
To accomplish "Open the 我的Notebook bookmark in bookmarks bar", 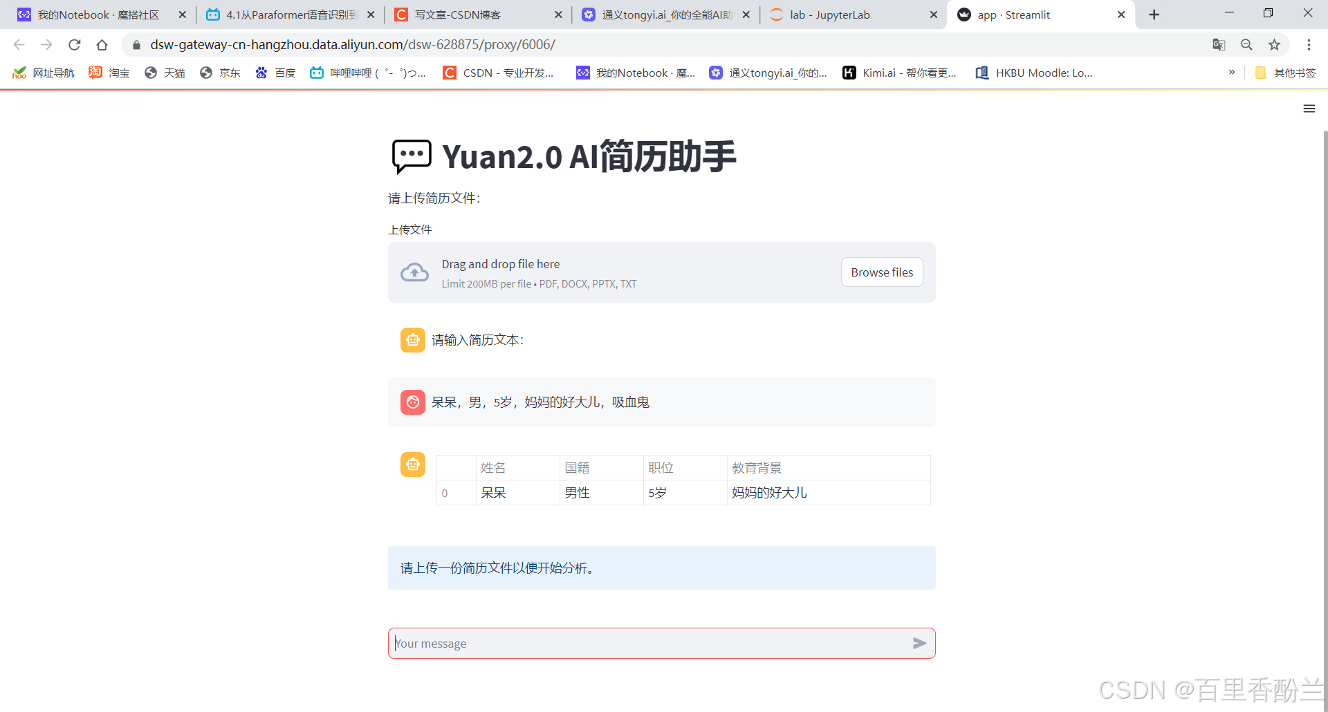I will click(x=636, y=73).
